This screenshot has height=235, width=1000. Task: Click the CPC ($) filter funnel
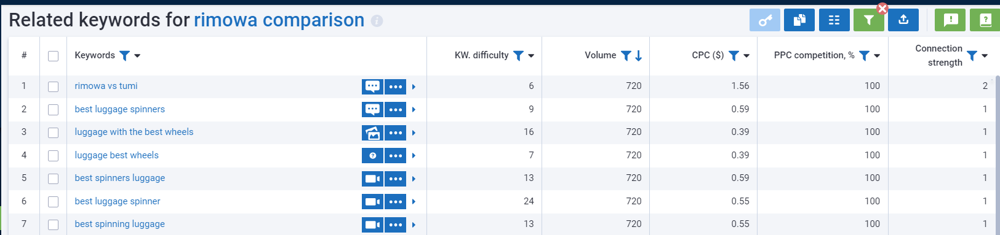[x=734, y=56]
